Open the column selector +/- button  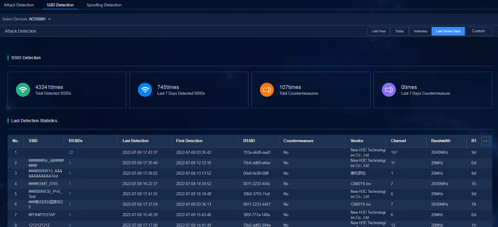486,141
